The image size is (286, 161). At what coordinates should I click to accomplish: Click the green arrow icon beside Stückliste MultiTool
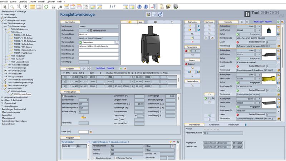(x=278, y=22)
